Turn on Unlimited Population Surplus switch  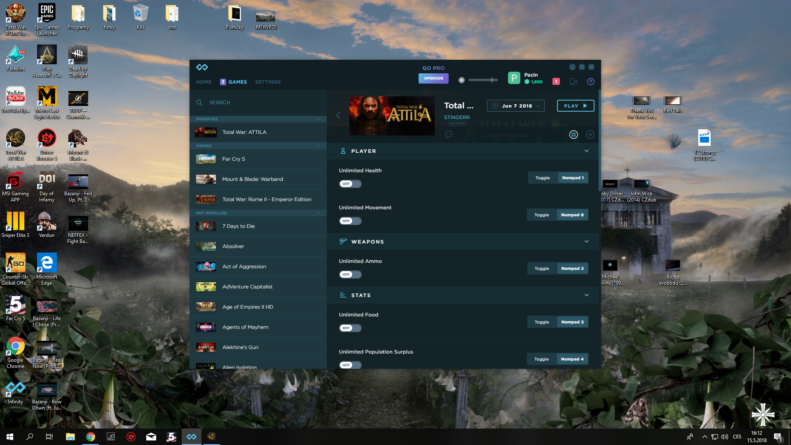[350, 365]
